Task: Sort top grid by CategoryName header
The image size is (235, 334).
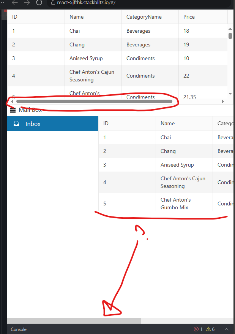Action: 144,17
